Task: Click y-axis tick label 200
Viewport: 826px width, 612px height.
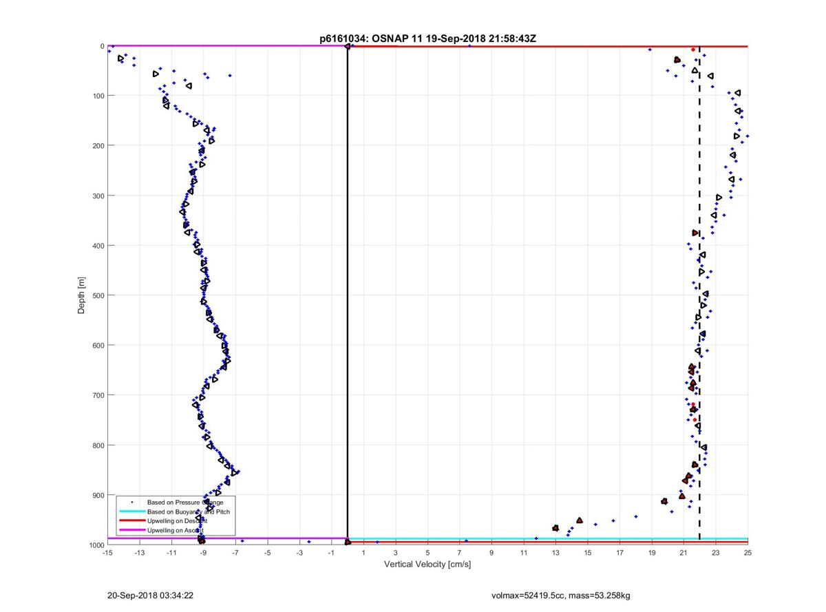Action: (99, 146)
